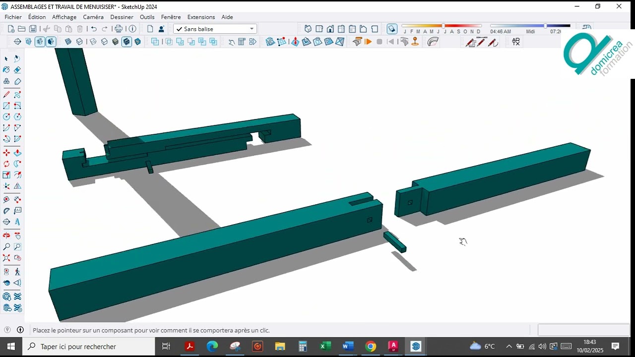Select the Rectangle tool

[x=6, y=106]
